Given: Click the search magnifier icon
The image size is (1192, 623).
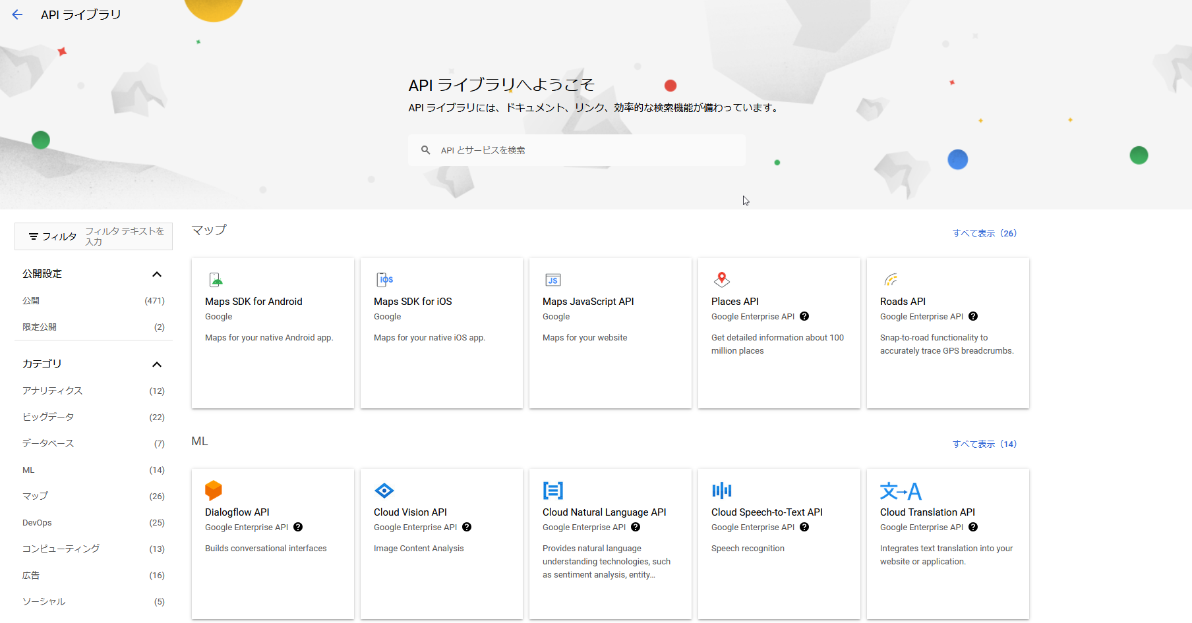Looking at the screenshot, I should (x=426, y=150).
